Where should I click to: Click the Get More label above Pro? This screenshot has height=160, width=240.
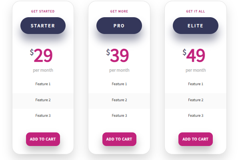click(119, 11)
